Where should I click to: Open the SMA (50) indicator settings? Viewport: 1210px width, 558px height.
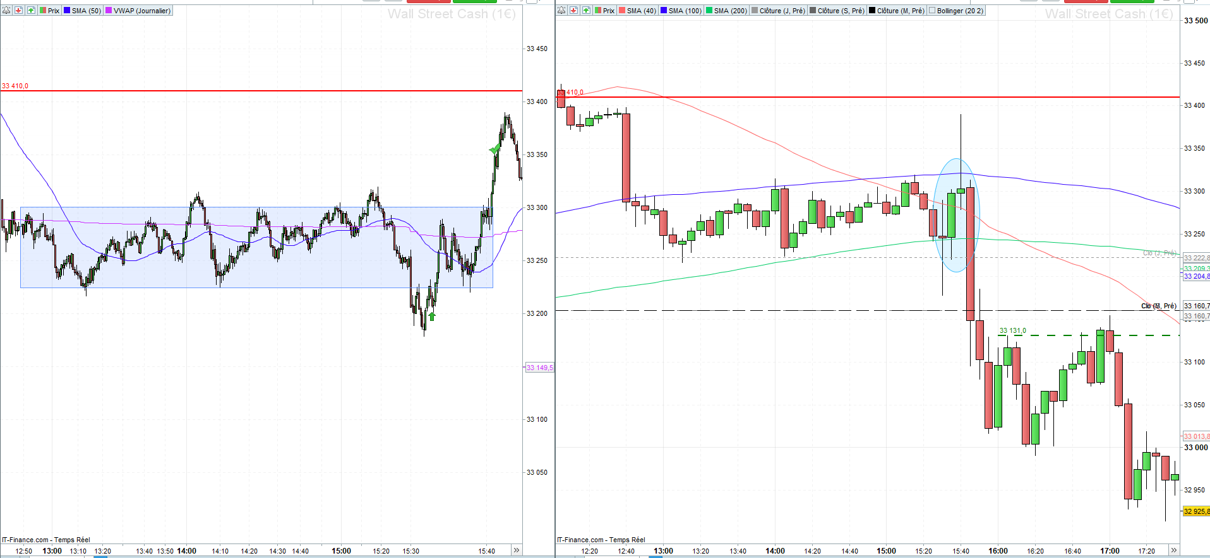click(83, 11)
